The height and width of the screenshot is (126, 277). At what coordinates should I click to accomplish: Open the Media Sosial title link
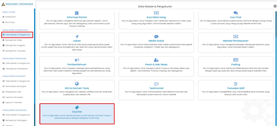(x=156, y=41)
